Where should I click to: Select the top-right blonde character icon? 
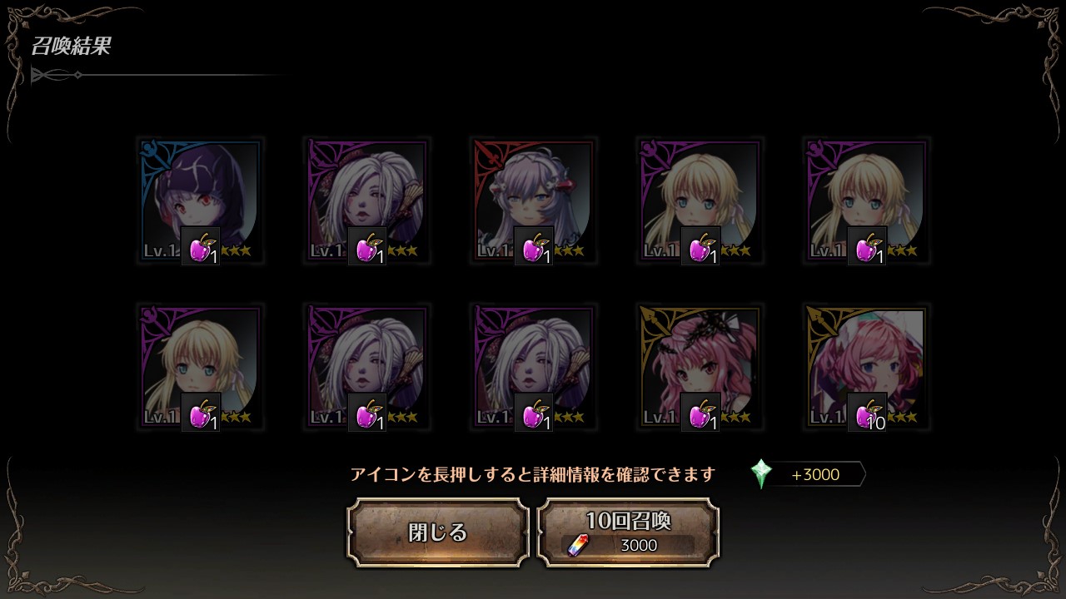coord(866,200)
